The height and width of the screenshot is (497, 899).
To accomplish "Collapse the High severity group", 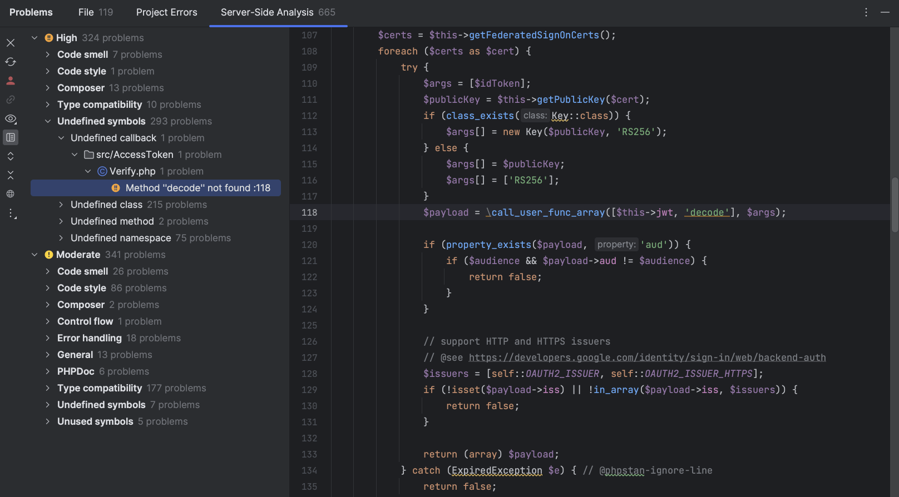I will [34, 38].
